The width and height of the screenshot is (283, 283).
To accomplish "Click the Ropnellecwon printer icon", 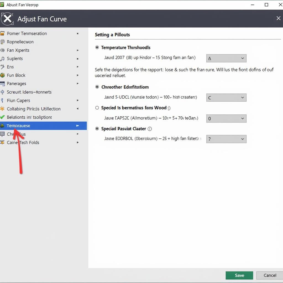I will coord(2,42).
